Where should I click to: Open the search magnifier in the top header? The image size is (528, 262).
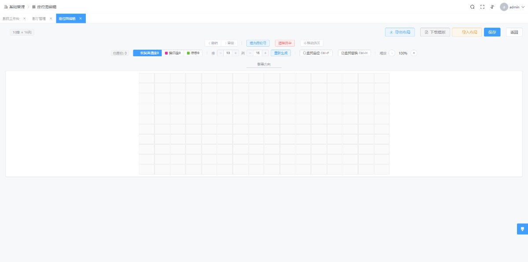472,7
